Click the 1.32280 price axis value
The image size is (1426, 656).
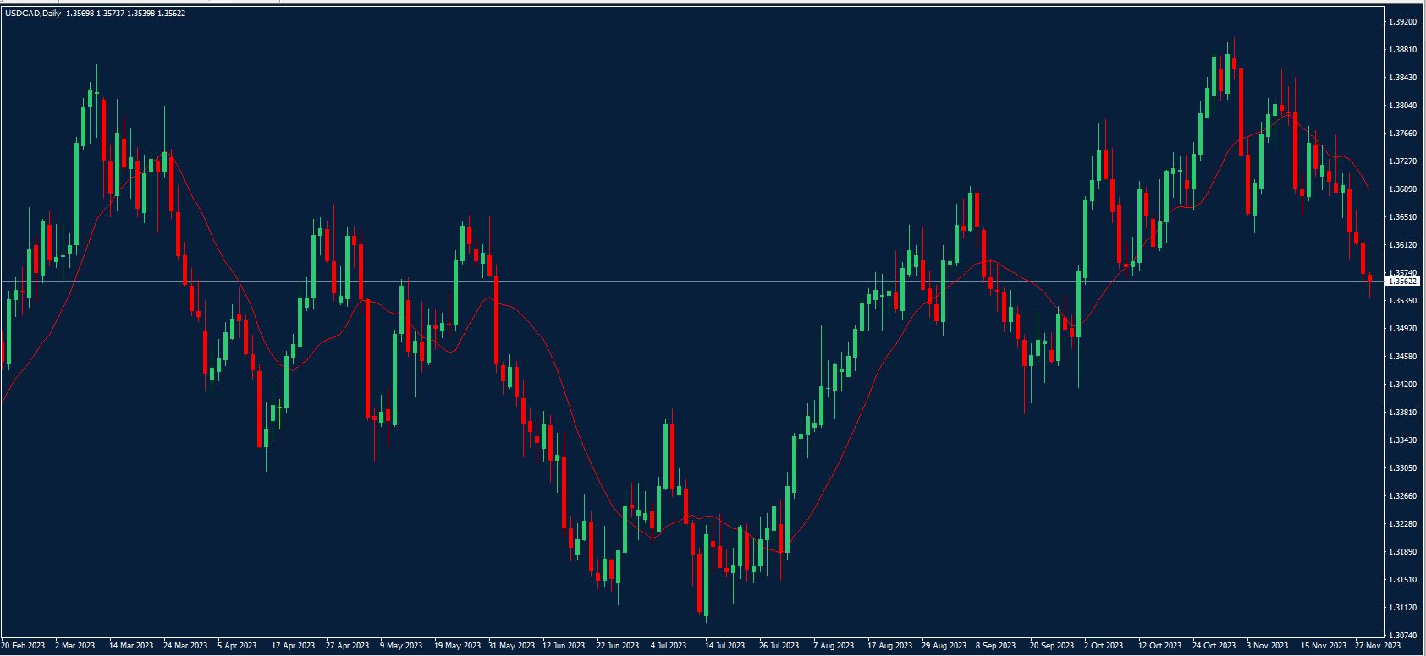[x=1402, y=524]
